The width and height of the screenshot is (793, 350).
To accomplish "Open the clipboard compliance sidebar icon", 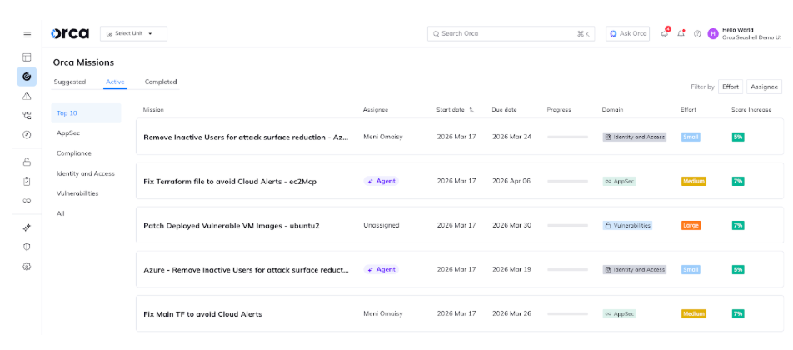I will [x=27, y=181].
